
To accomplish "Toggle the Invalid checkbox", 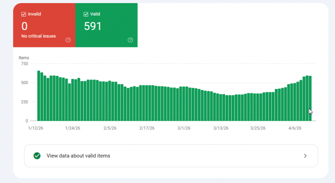I will [24, 14].
